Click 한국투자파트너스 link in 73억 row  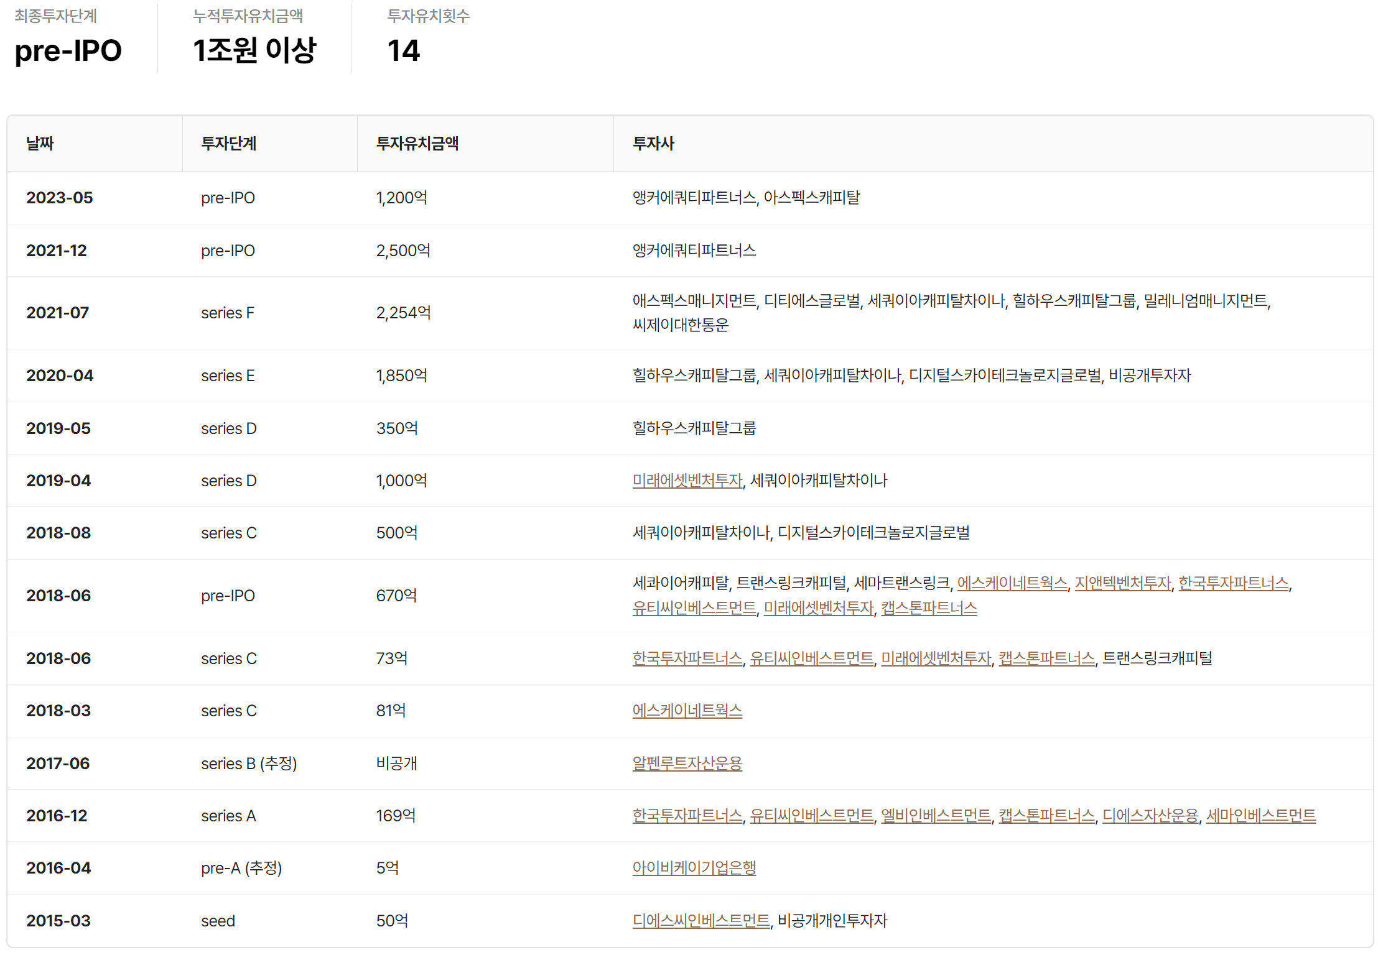click(687, 658)
